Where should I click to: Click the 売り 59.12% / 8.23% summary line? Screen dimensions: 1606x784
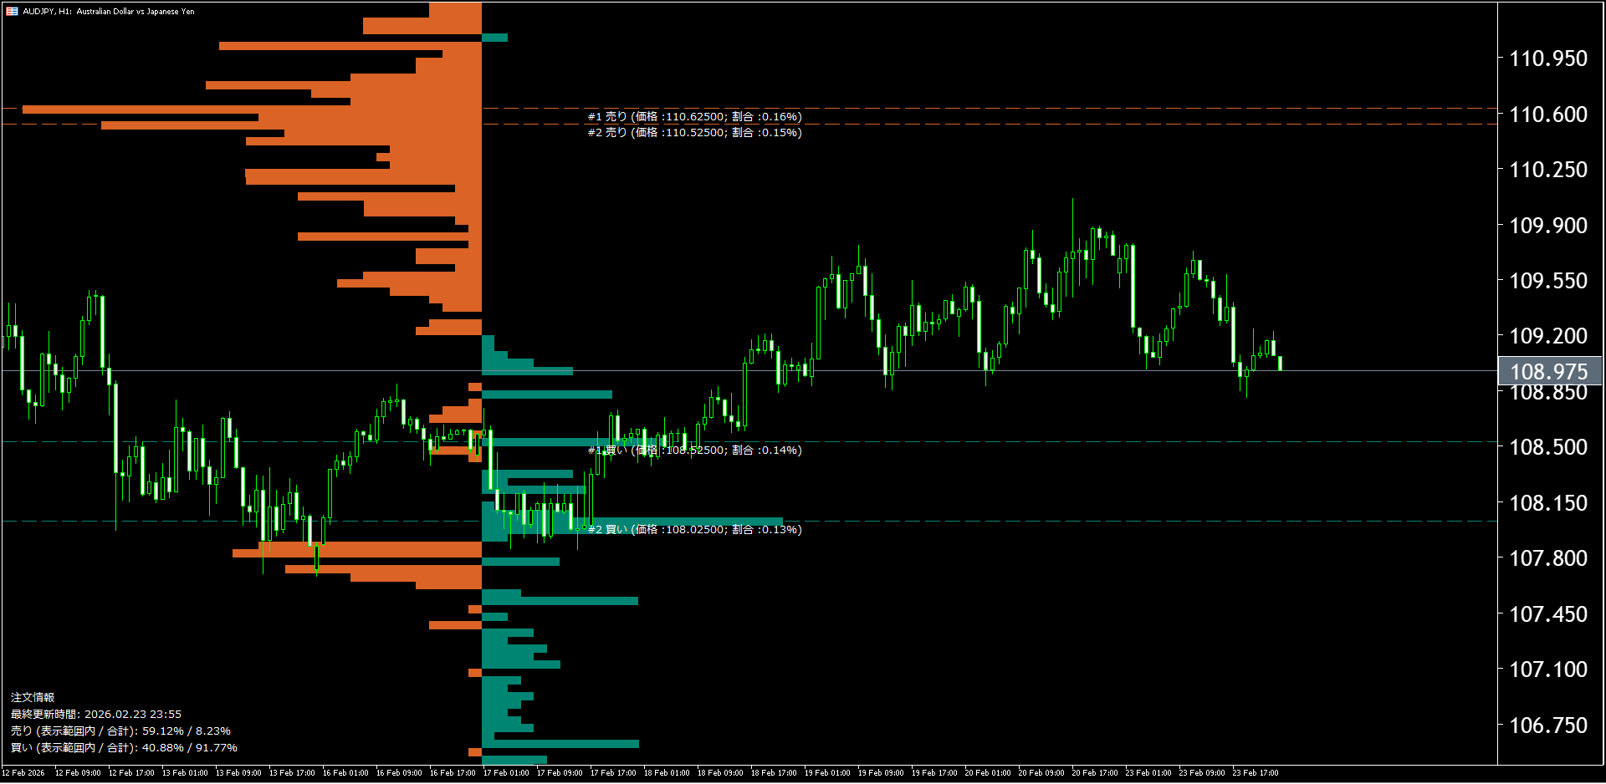[120, 731]
